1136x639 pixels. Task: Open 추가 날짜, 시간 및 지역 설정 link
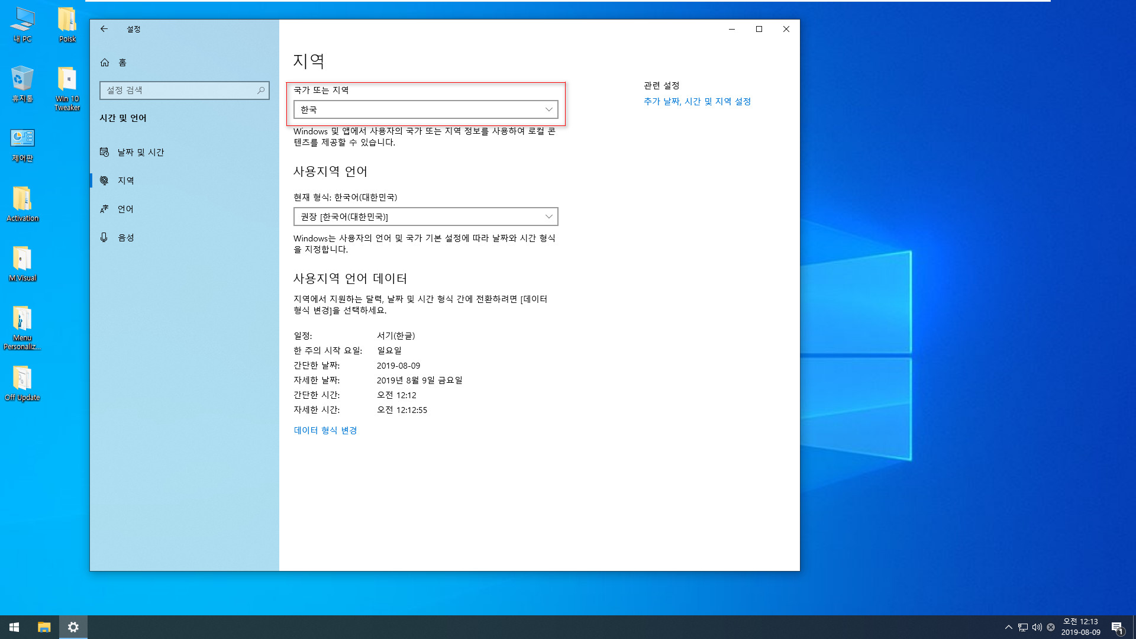click(x=697, y=101)
